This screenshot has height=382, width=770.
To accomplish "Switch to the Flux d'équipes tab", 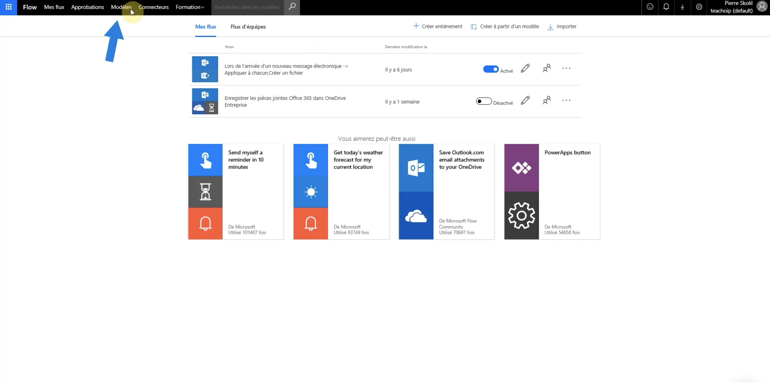I will pyautogui.click(x=248, y=27).
